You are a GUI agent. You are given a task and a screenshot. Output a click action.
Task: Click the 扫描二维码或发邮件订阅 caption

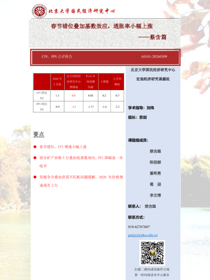pyautogui.click(x=153, y=269)
